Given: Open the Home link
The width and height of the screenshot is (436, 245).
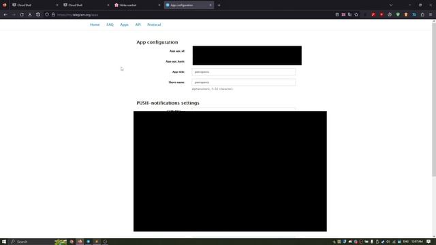Looking at the screenshot, I should pyautogui.click(x=95, y=24).
